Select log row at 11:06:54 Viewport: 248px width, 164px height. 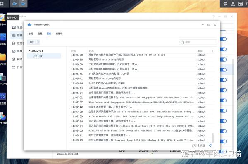142,93
